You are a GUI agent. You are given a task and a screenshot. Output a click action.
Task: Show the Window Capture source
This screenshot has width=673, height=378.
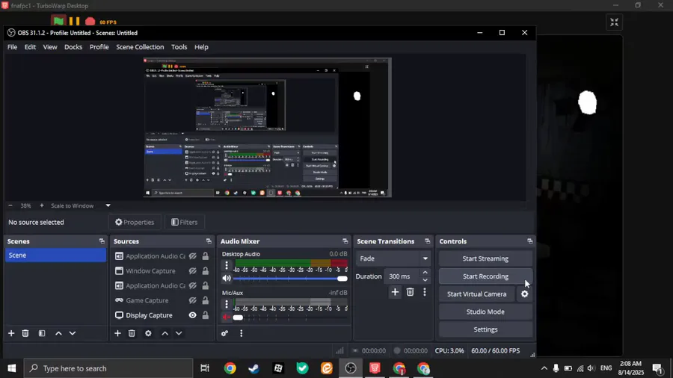(193, 271)
